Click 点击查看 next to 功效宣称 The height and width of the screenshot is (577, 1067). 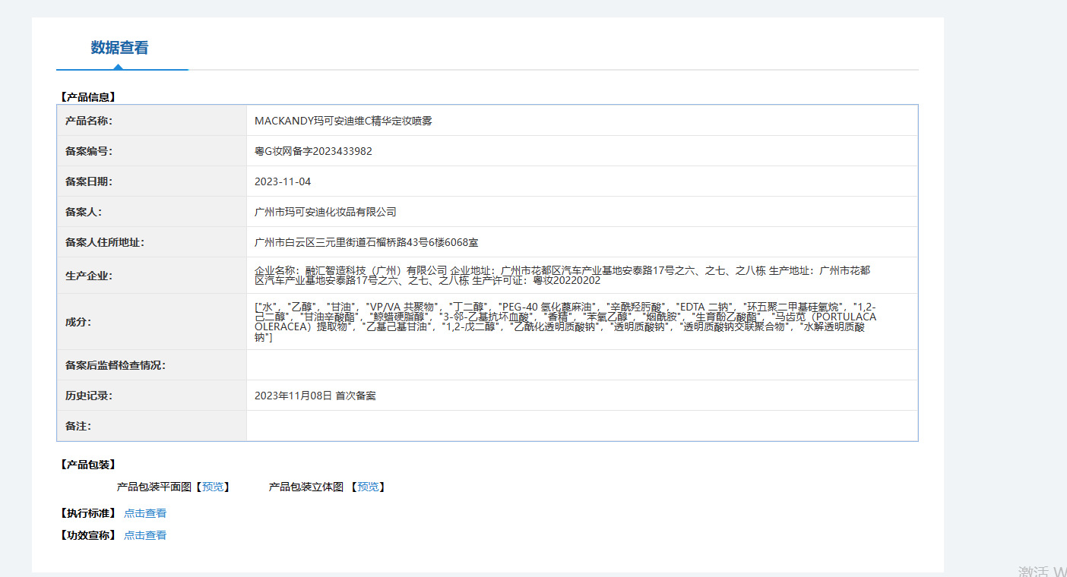(145, 535)
